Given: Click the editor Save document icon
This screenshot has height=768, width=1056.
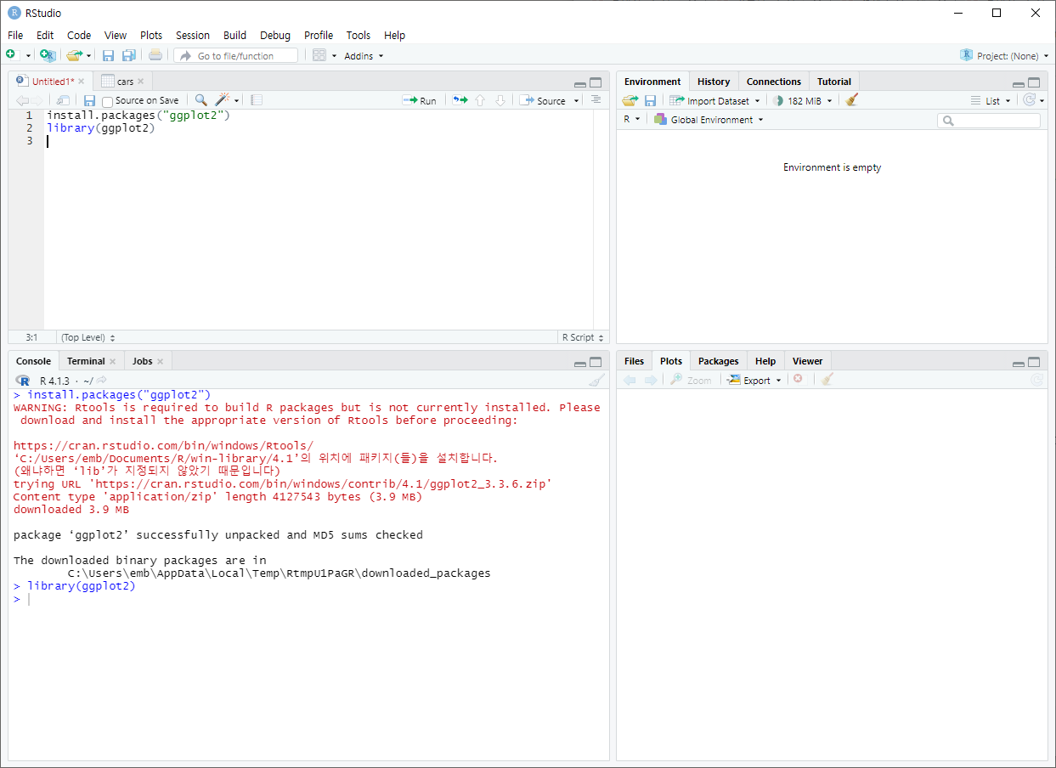Looking at the screenshot, I should point(89,100).
